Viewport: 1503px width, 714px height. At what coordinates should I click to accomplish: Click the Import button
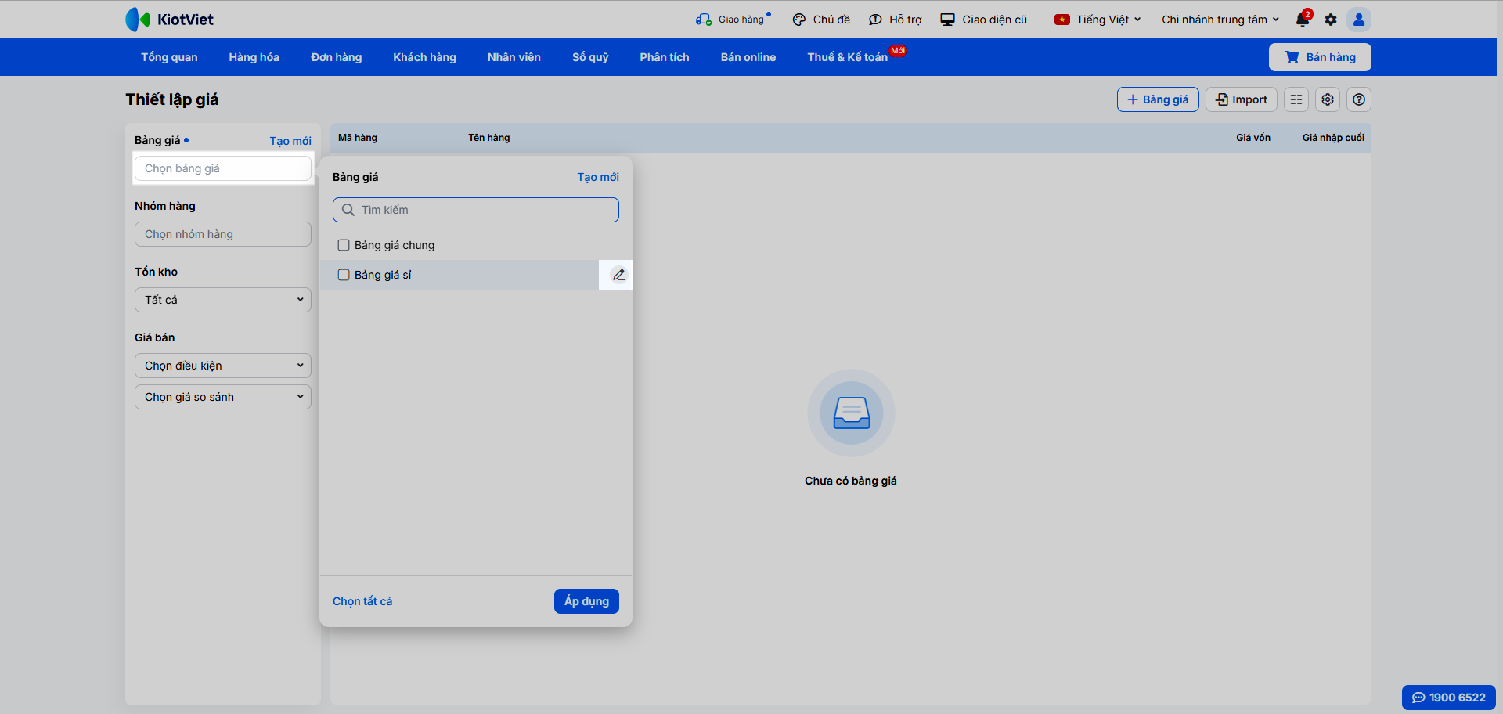pyautogui.click(x=1242, y=99)
